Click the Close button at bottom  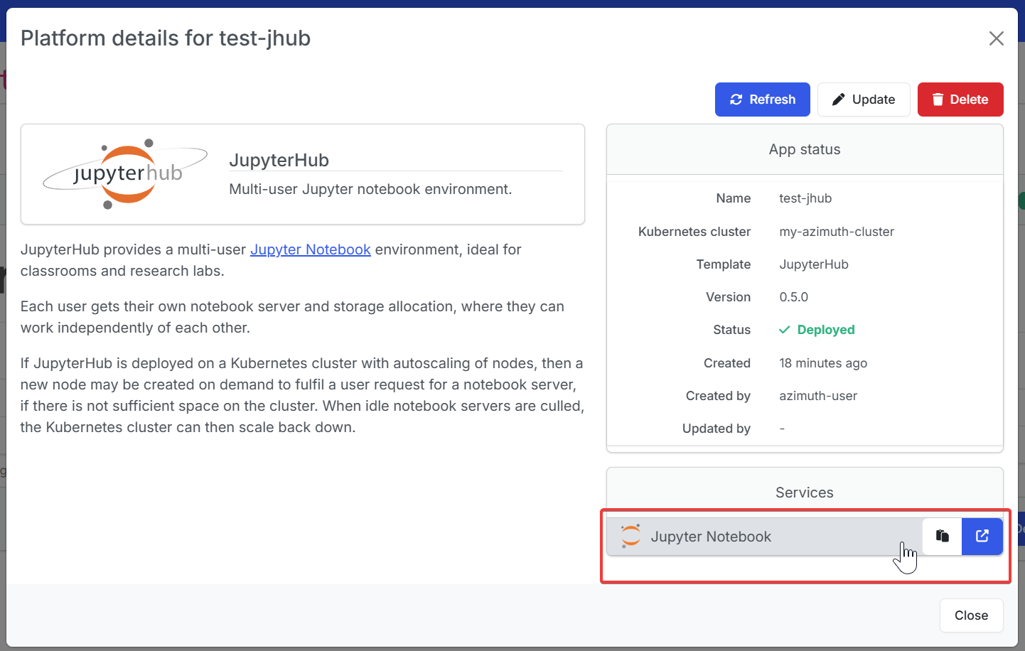click(972, 615)
